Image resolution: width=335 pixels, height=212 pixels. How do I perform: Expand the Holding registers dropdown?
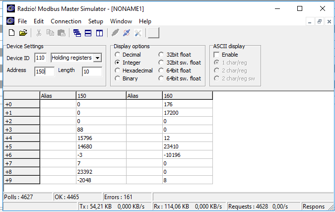[97, 58]
